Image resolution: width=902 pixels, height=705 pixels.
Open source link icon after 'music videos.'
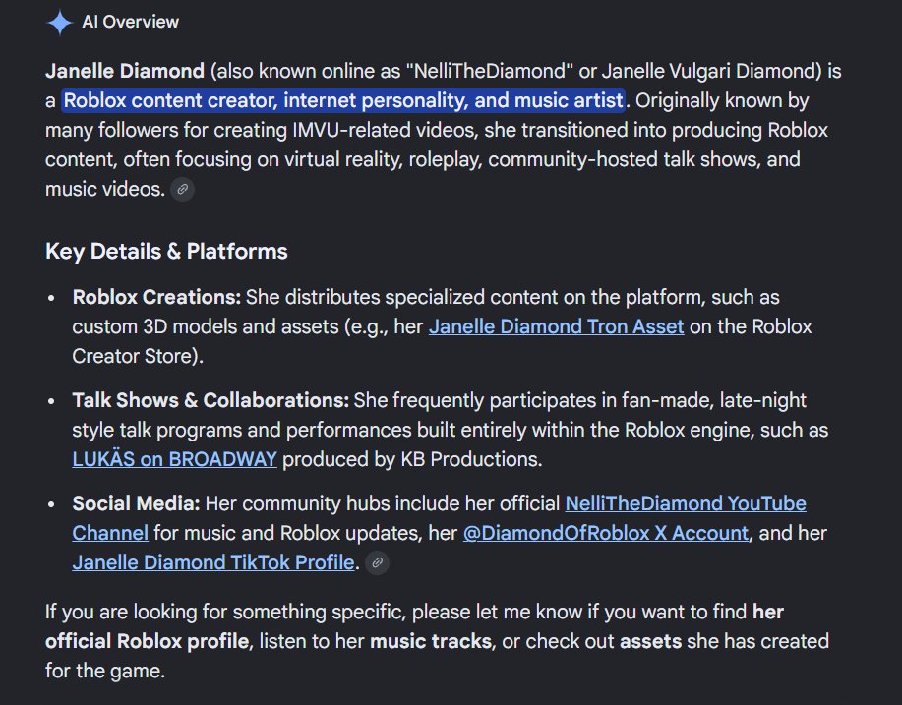click(x=182, y=189)
